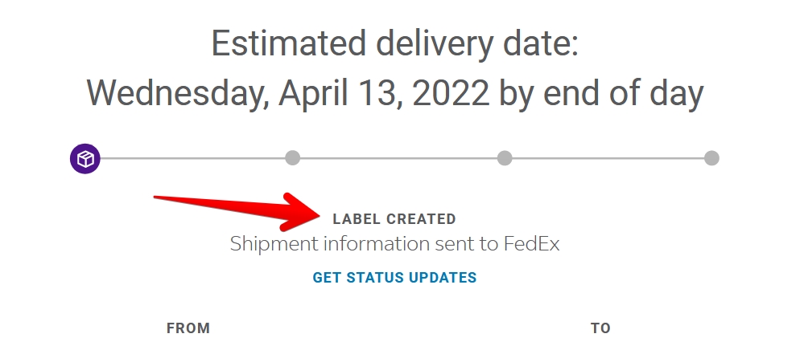Screen dimensions: 804x346
Task: Click the TO heading
Action: [x=600, y=328]
